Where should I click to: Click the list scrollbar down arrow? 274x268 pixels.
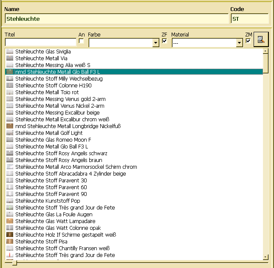266,257
